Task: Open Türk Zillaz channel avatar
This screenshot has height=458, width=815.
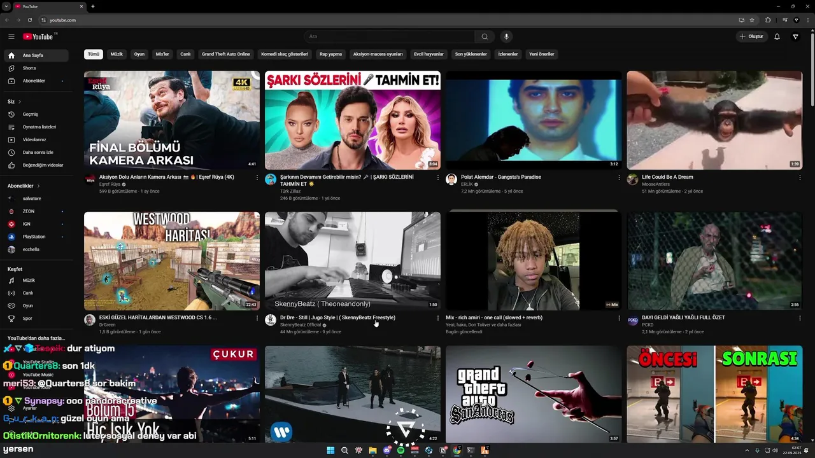Action: coord(271,179)
